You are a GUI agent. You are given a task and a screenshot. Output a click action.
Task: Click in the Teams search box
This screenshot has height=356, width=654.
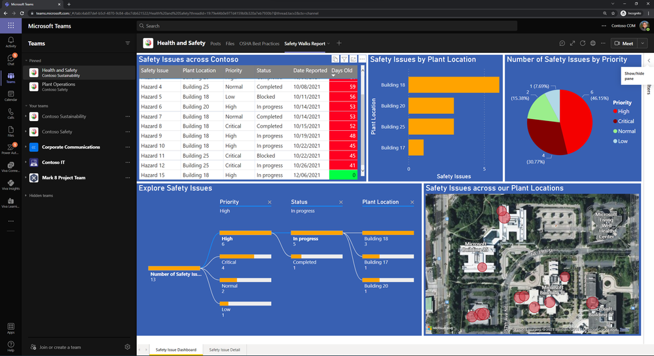point(327,26)
